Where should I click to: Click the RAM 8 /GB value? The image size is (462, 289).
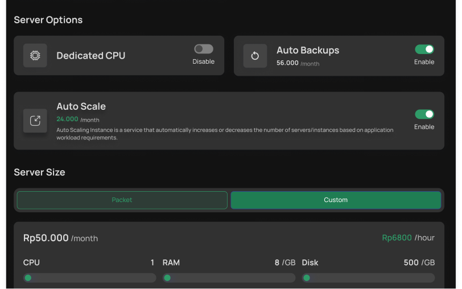pos(284,263)
